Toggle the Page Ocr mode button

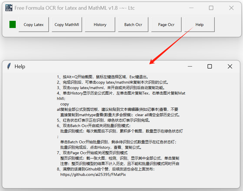(x=166, y=25)
